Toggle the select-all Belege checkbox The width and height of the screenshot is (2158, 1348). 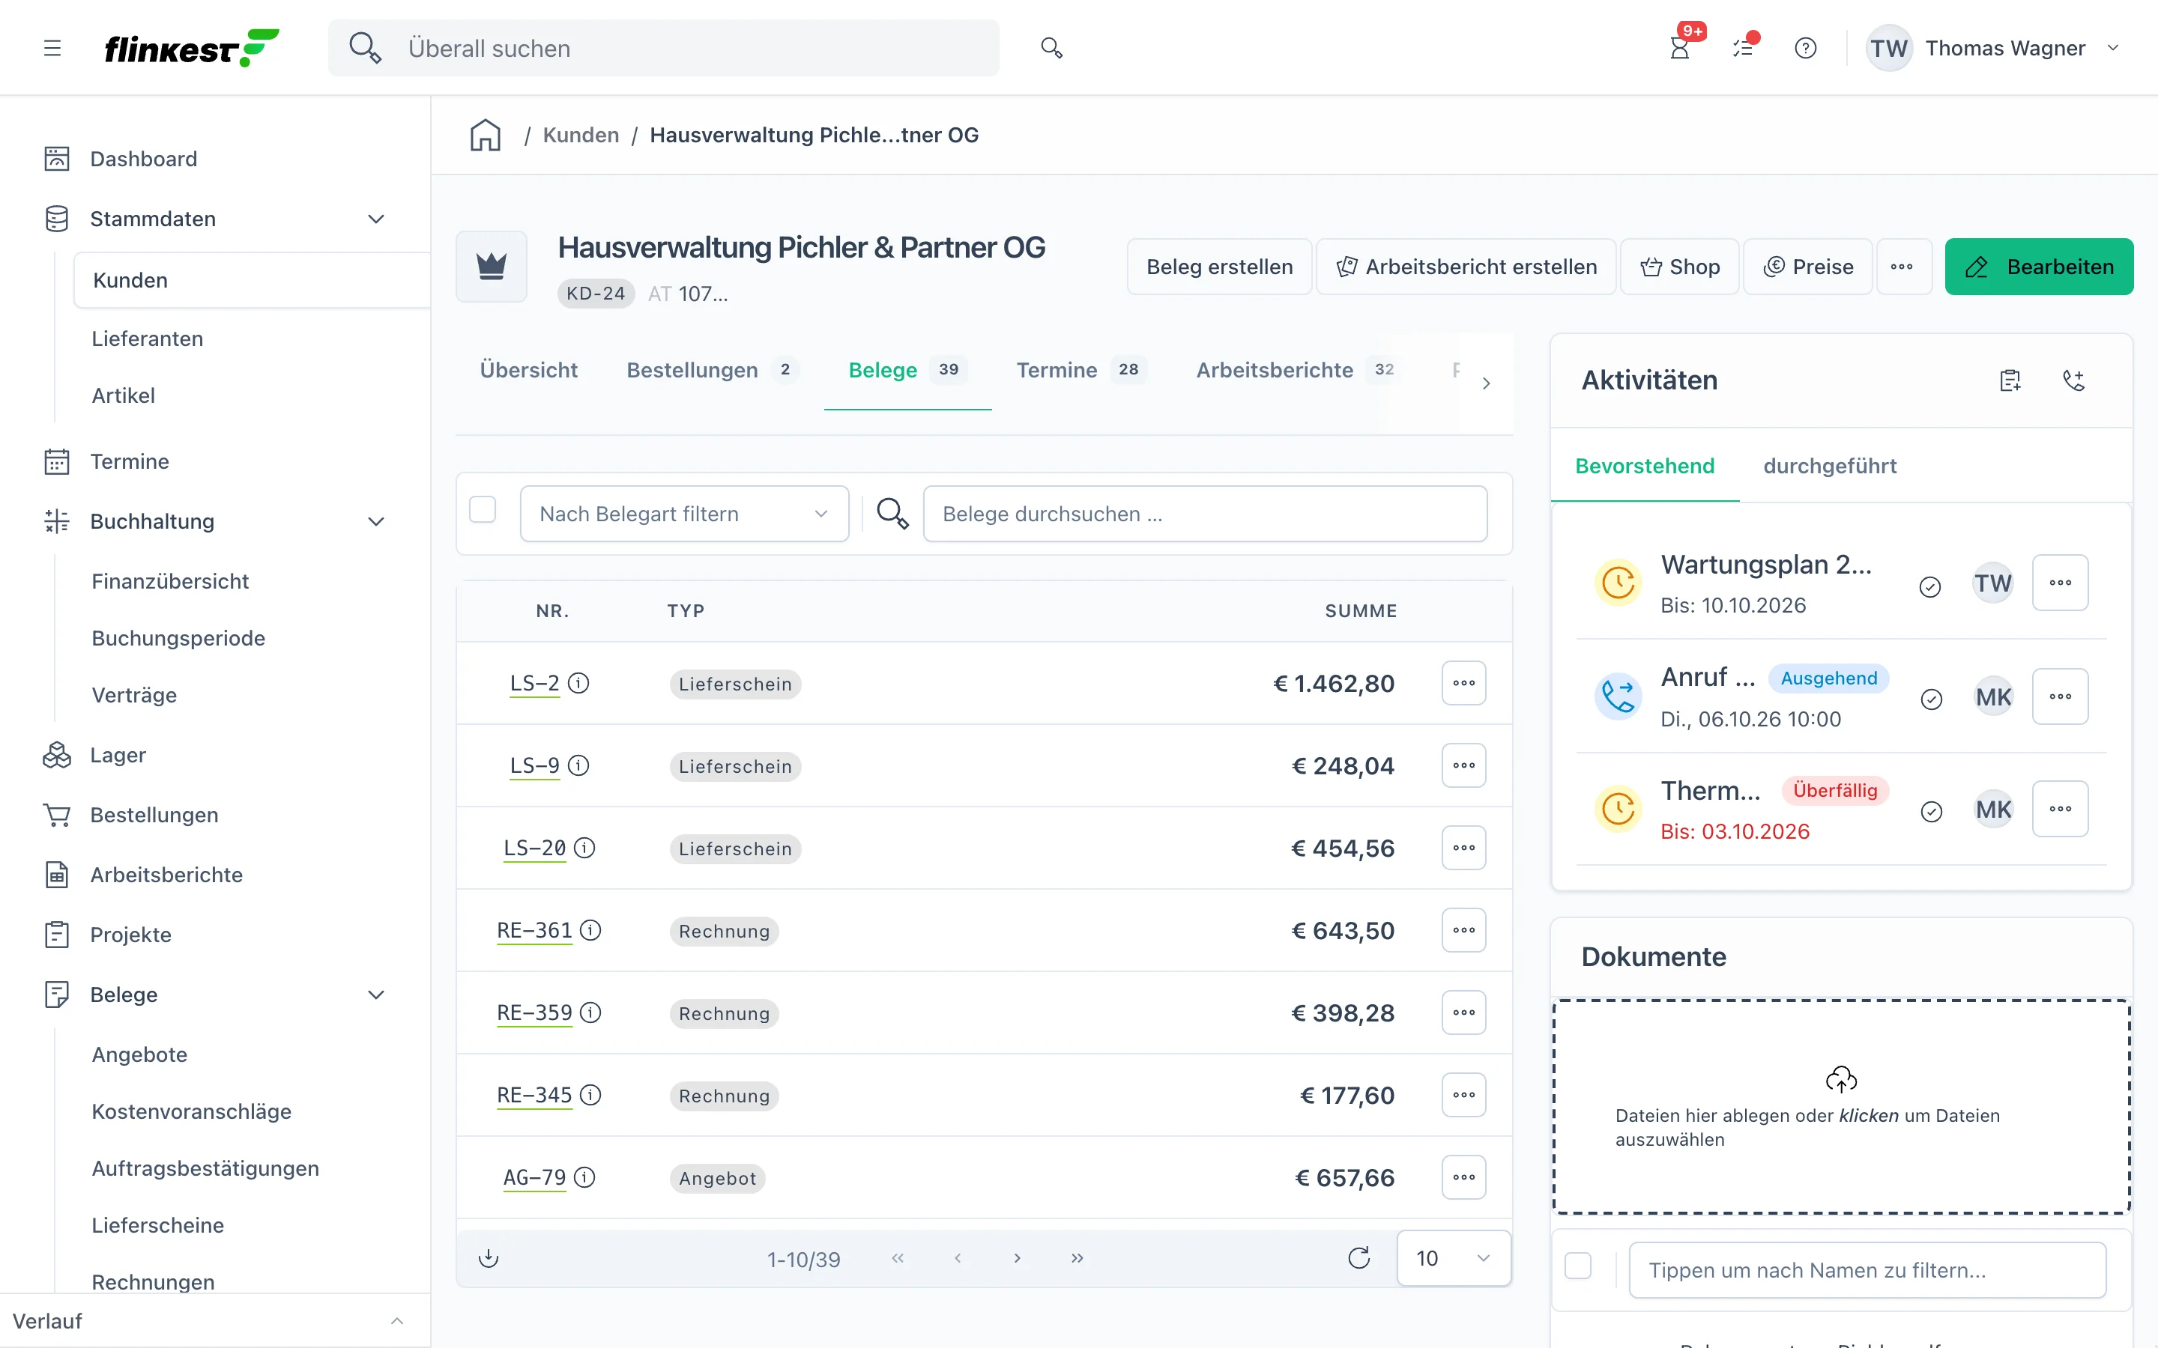pyautogui.click(x=483, y=509)
